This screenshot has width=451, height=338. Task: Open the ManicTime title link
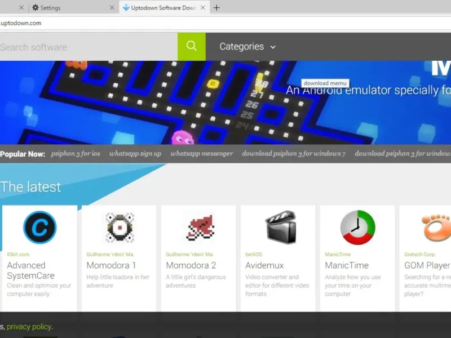[347, 265]
